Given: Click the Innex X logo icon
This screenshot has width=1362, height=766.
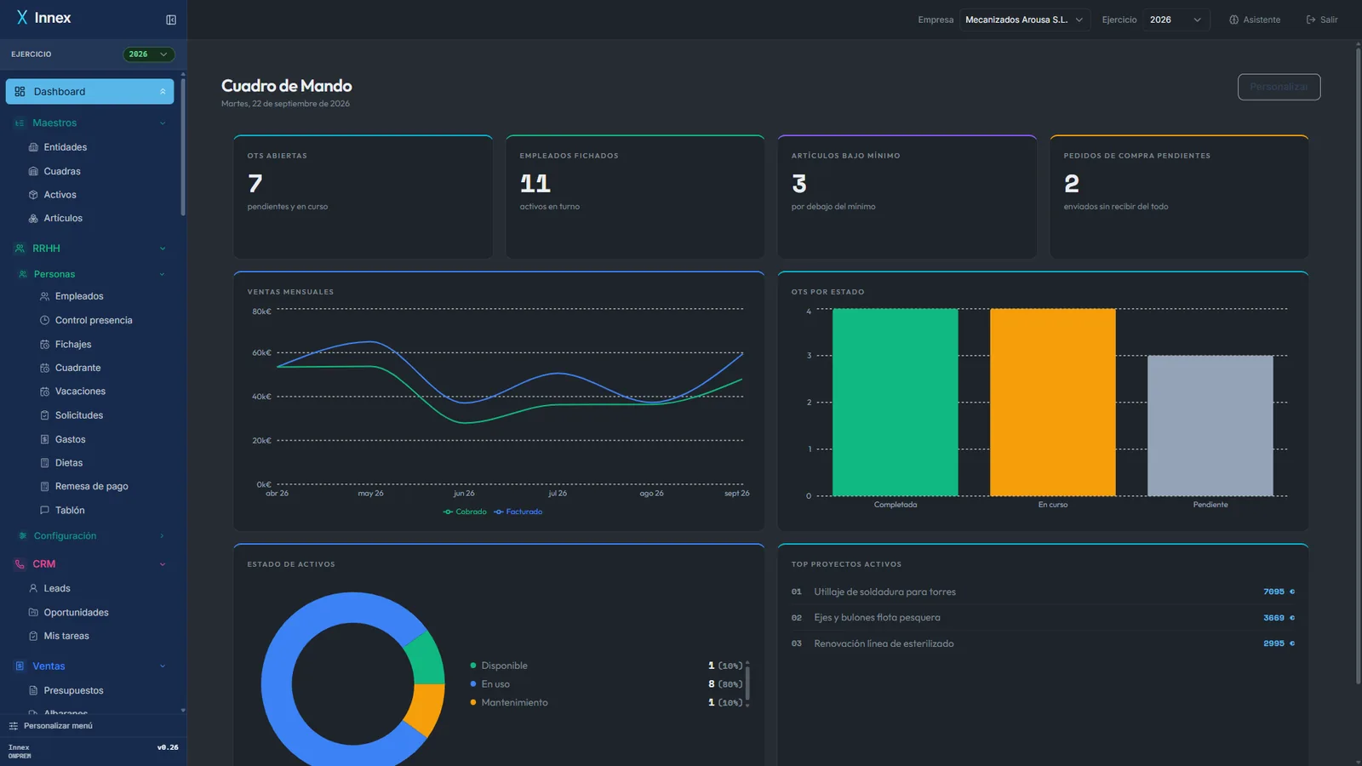Looking at the screenshot, I should 22,18.
